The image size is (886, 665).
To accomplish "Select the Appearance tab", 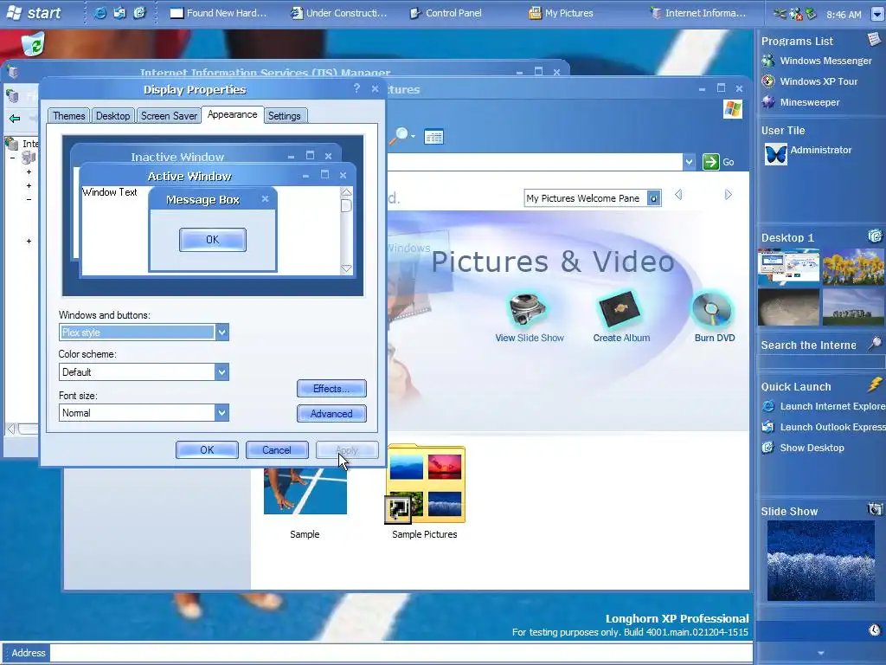I will coord(232,115).
